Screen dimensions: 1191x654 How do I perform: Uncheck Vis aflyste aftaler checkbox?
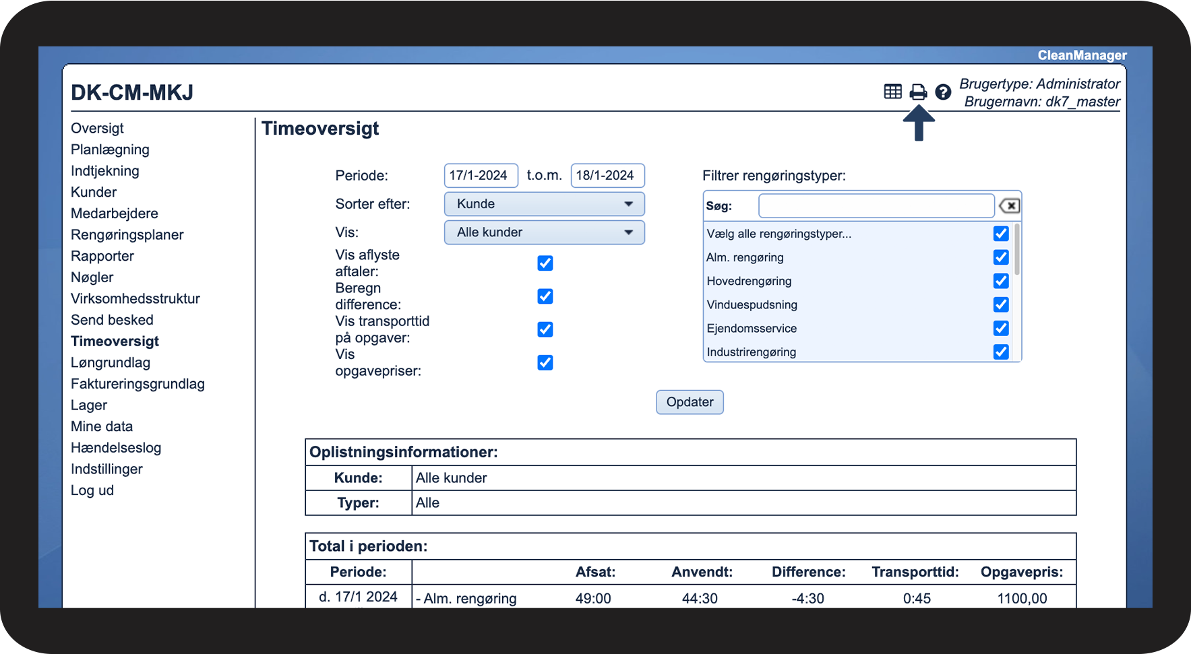545,263
